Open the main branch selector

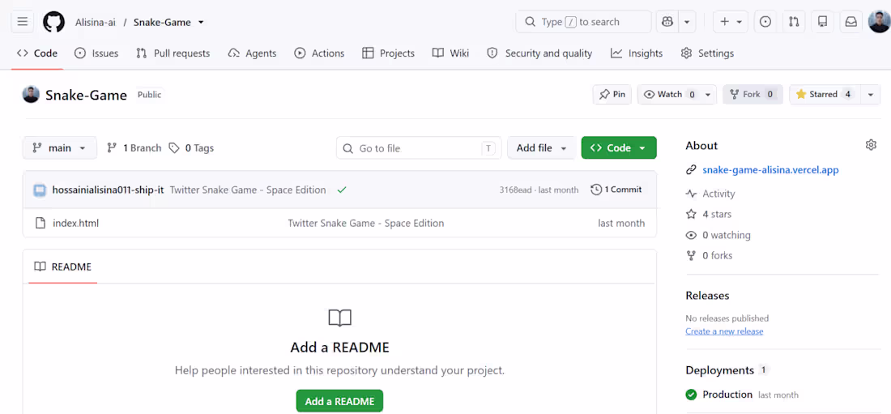click(x=60, y=147)
